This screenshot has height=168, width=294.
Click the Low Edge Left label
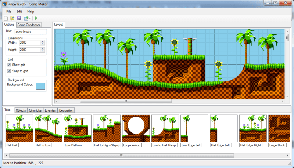coord(191,145)
